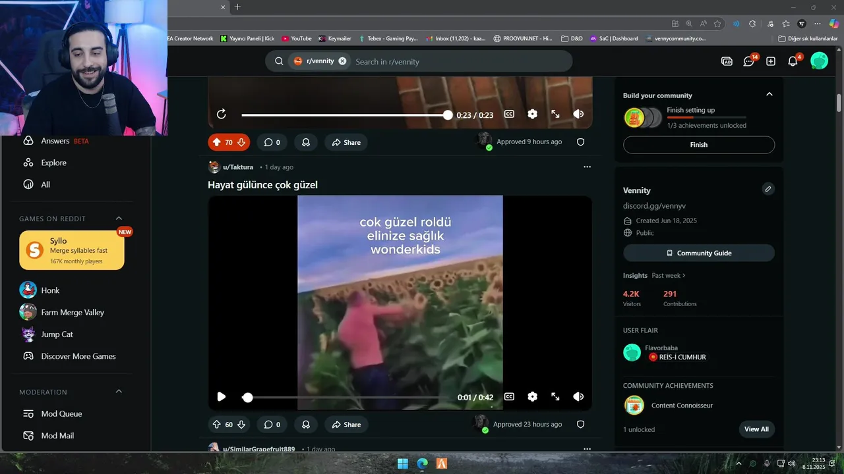Image resolution: width=844 pixels, height=474 pixels.
Task: Collapse the Games on Reddit section
Action: (x=119, y=219)
